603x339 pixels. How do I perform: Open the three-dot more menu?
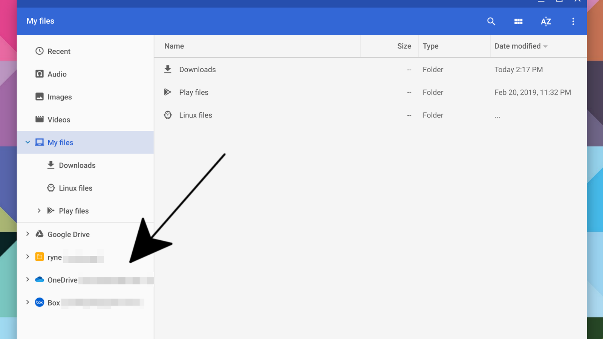[x=573, y=21]
